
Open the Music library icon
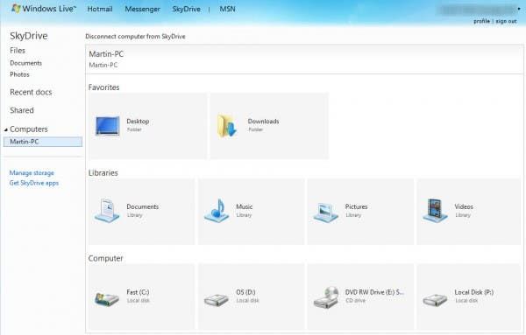pos(217,211)
